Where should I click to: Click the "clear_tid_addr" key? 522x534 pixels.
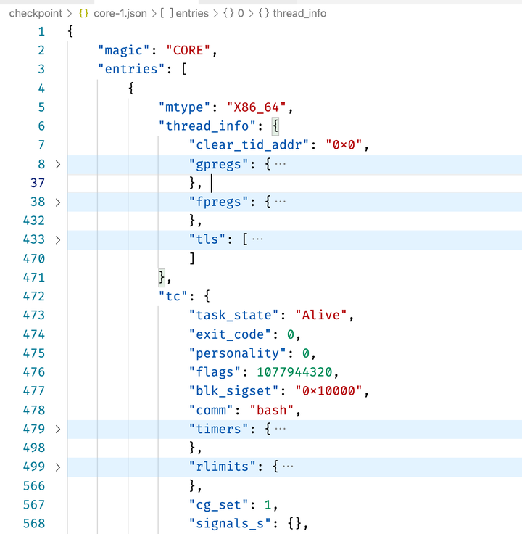click(249, 145)
